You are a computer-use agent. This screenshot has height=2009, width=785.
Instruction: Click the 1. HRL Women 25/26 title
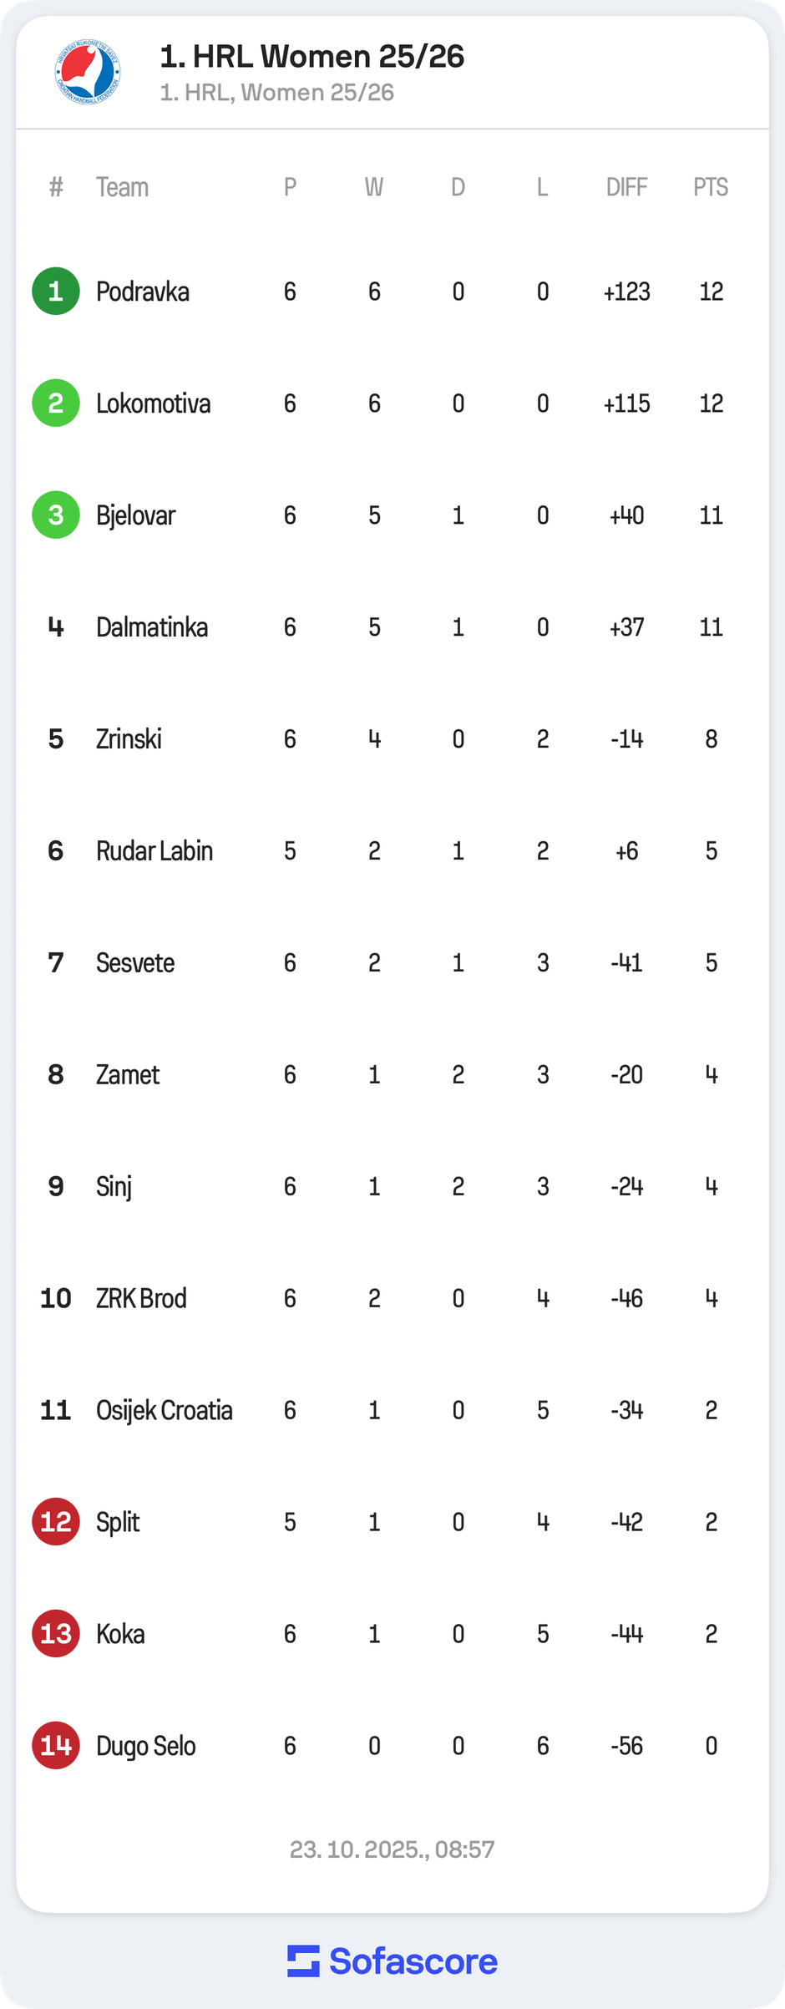coord(312,57)
